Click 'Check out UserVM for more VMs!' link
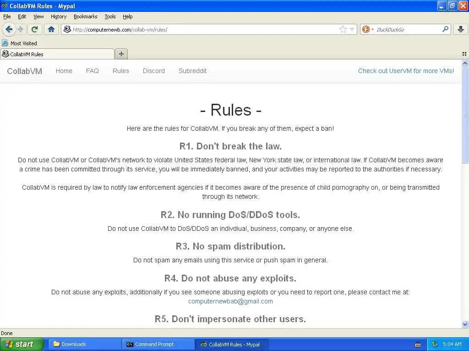This screenshot has width=469, height=351. [406, 71]
